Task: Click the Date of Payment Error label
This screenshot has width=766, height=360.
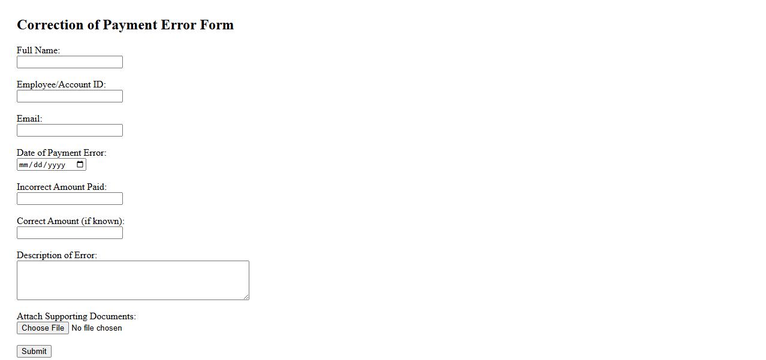Action: click(61, 153)
